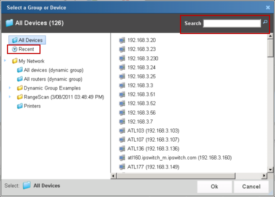Image resolution: width=275 pixels, height=197 pixels.
Task: Click the horizontal scrollbar right arrow
Action: click(x=264, y=175)
